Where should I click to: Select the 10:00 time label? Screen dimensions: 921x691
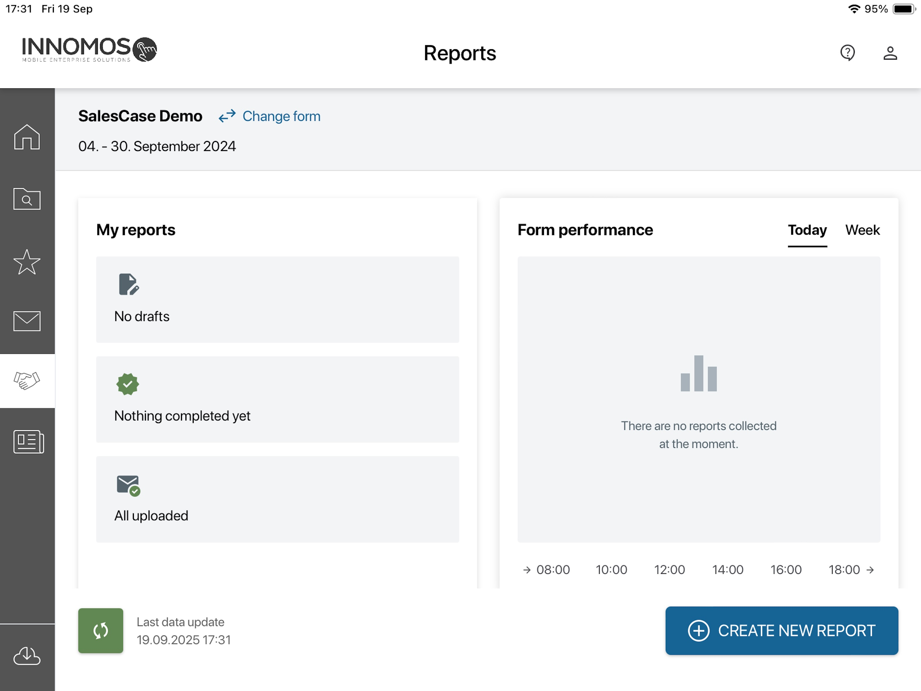click(611, 570)
